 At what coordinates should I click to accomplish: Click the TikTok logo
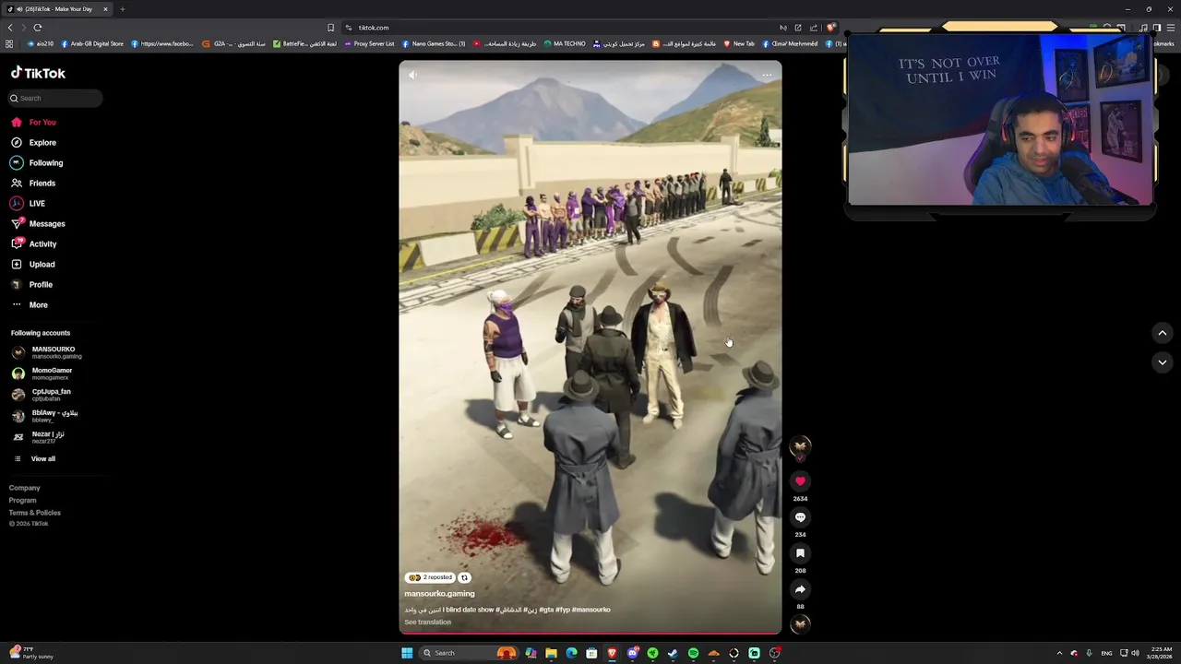[x=38, y=73]
